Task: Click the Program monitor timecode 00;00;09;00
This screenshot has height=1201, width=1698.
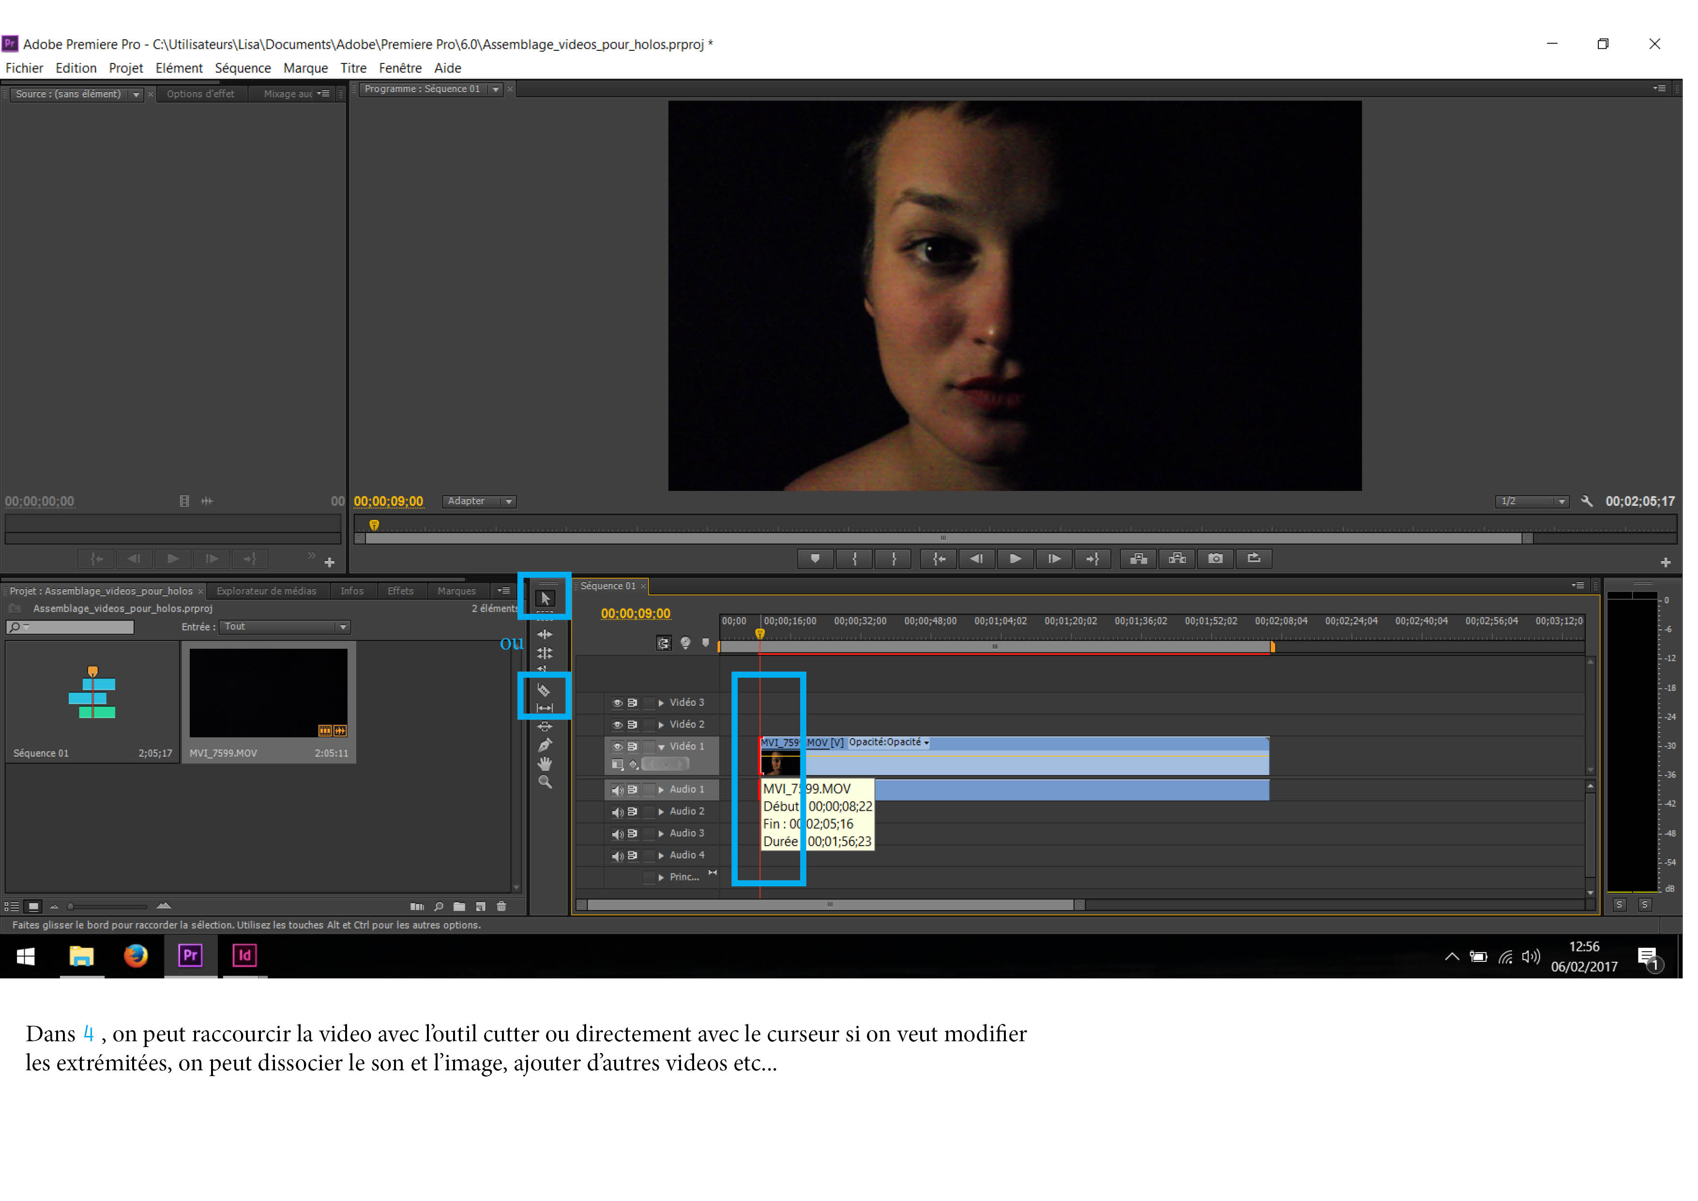Action: [388, 502]
